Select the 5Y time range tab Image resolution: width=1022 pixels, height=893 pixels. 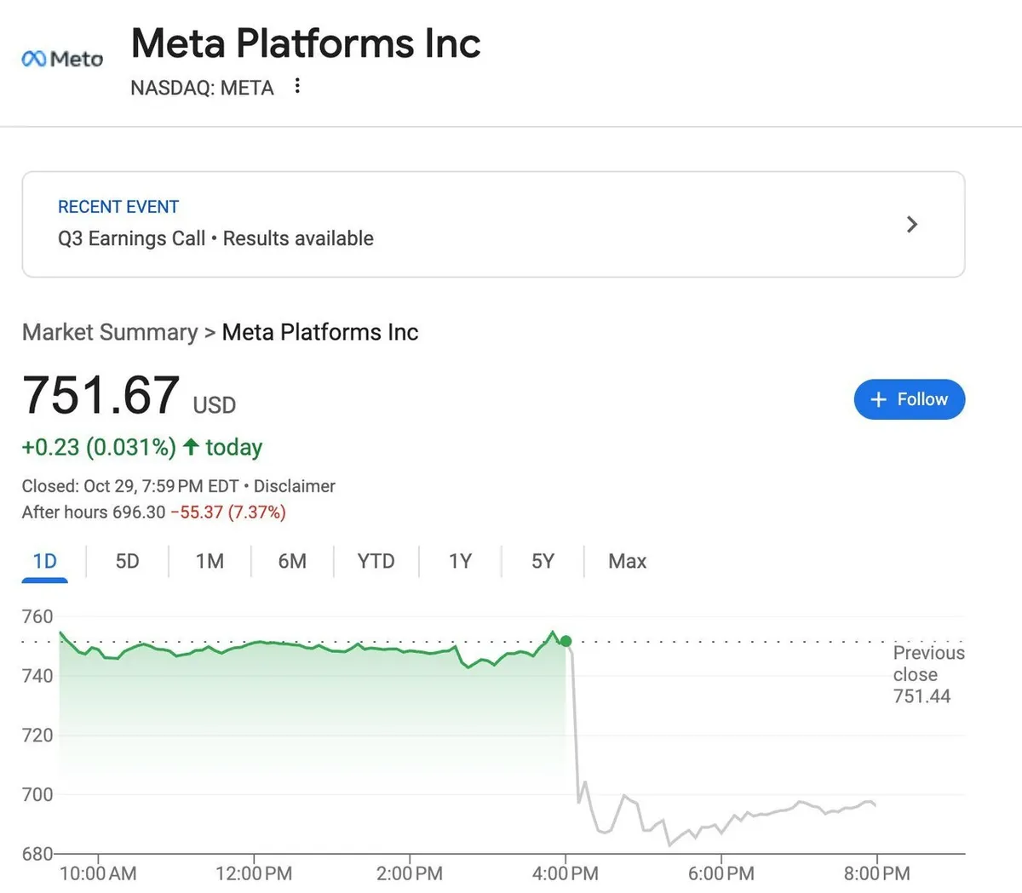[543, 561]
